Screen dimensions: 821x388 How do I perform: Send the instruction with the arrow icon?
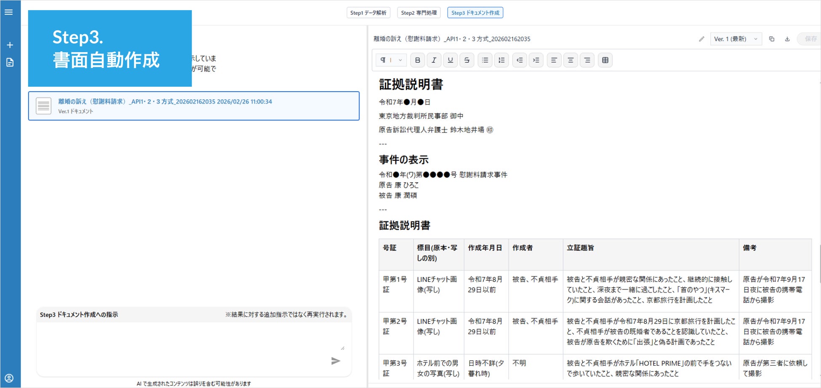click(x=335, y=361)
